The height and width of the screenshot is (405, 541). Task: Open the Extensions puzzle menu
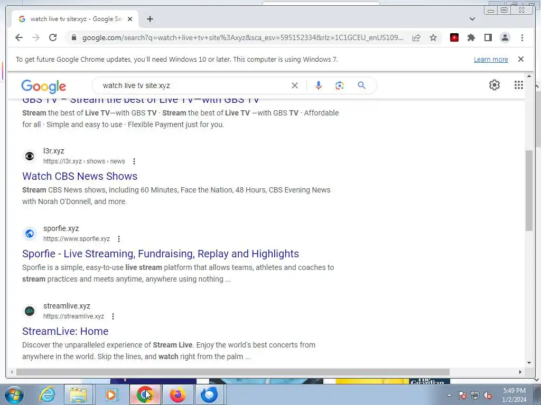471,37
